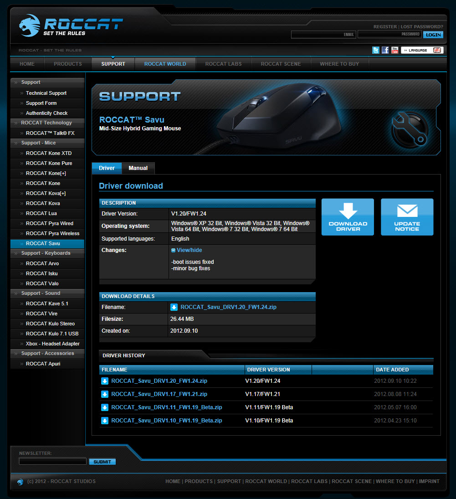The width and height of the screenshot is (456, 499).
Task: Click ROCCAT_Savu_DRV1.17_FW1.21.zip history link
Action: [159, 394]
